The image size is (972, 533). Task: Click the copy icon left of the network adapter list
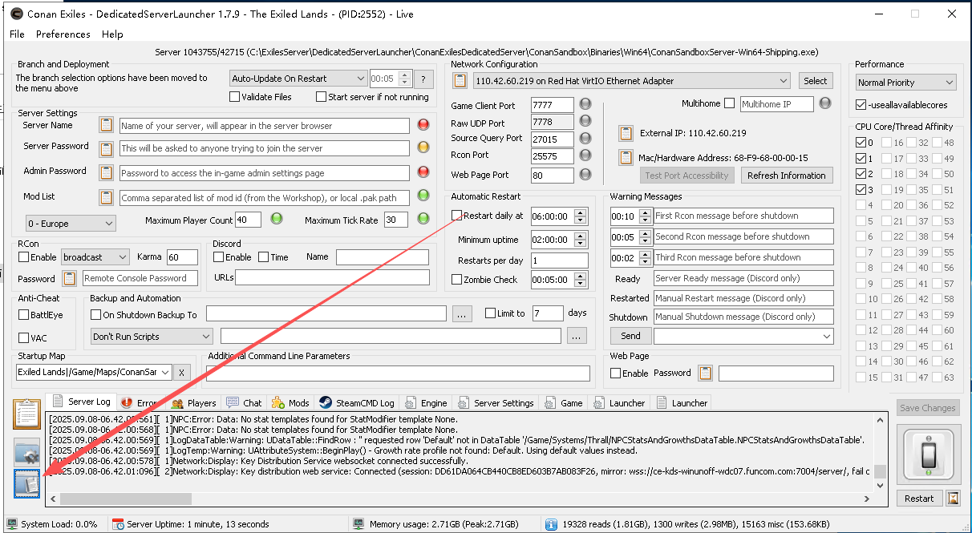(460, 80)
